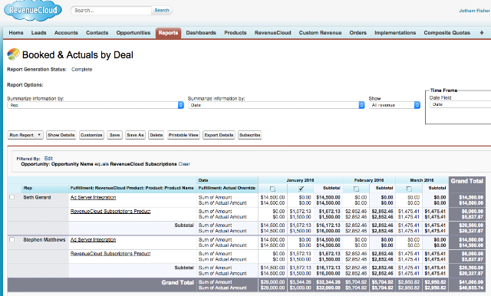Open Stephen Matthews' Ad Server Integration link
Viewport: 491px width, 296px height.
94,240
